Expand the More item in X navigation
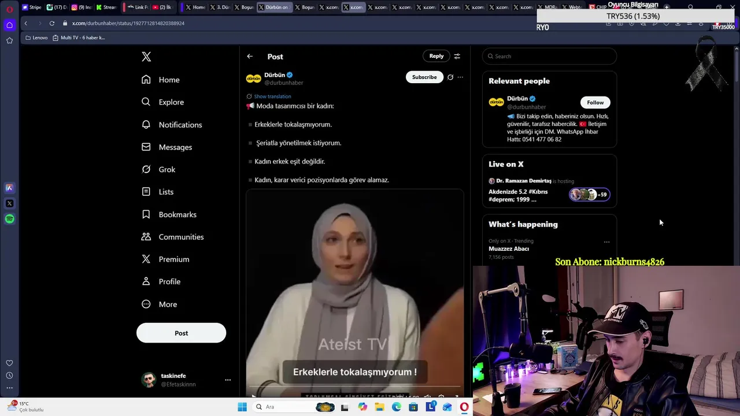 (x=159, y=304)
